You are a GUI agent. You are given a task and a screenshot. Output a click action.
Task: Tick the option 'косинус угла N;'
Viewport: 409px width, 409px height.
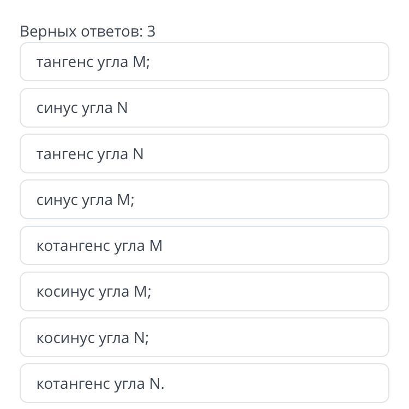pos(204,338)
